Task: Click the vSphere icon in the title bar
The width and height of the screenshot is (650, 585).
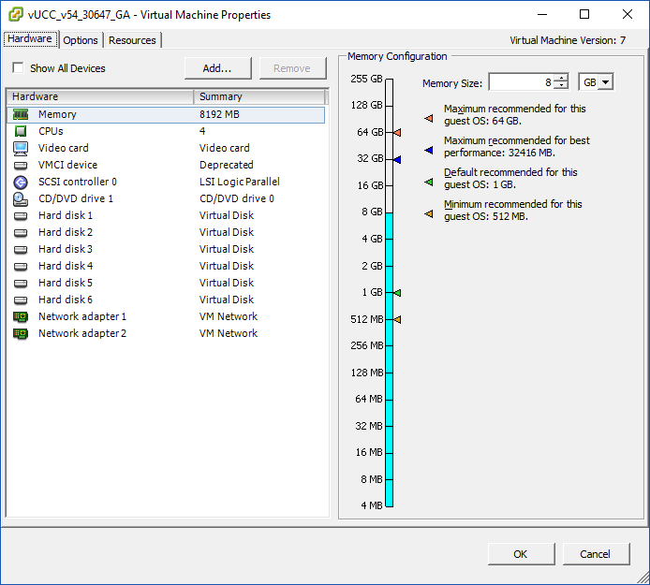Action: point(16,14)
